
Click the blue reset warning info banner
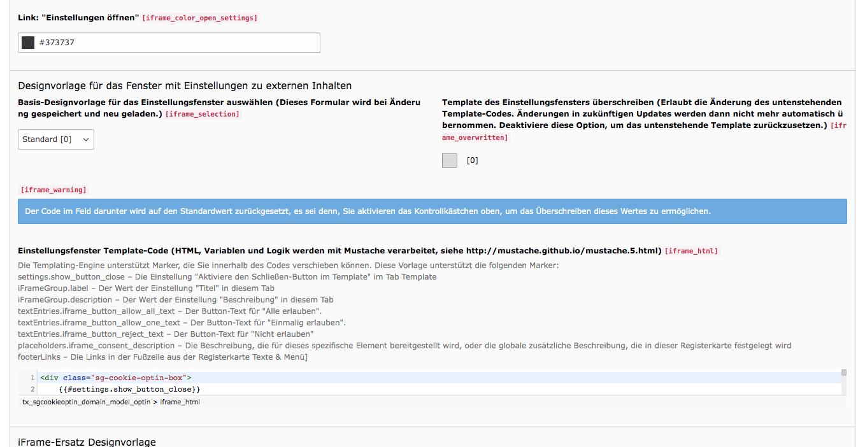point(432,211)
